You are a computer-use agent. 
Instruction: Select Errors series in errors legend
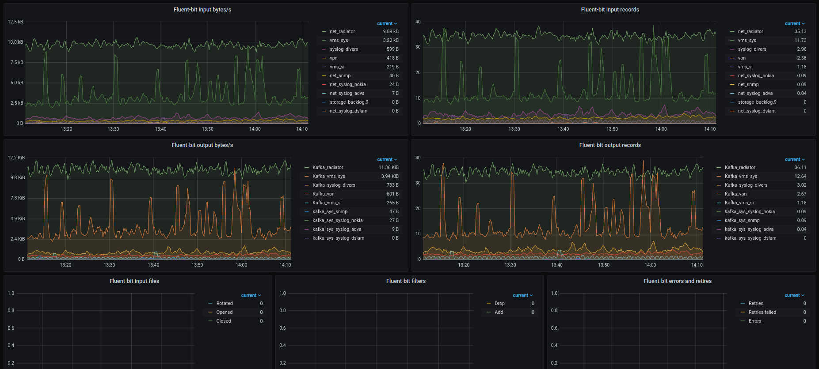(754, 321)
